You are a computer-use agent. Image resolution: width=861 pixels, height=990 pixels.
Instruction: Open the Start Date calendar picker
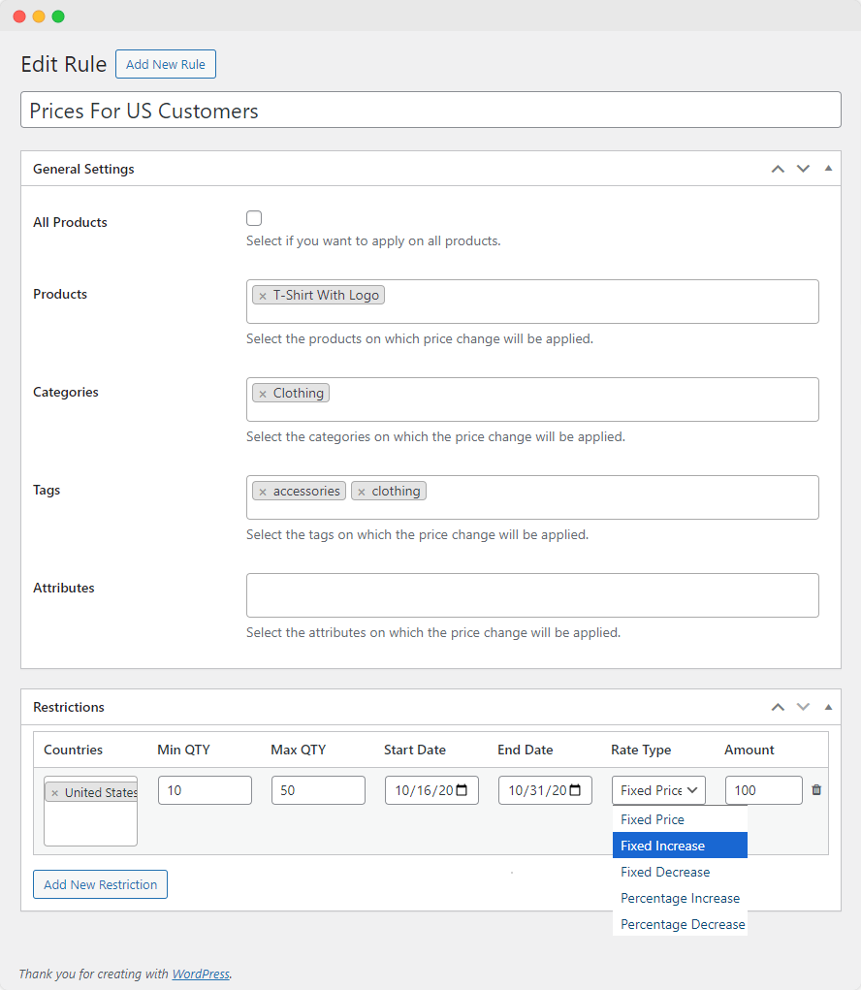[462, 790]
